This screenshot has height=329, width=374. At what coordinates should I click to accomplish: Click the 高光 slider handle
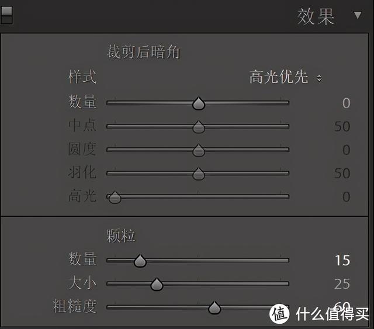pyautogui.click(x=115, y=197)
